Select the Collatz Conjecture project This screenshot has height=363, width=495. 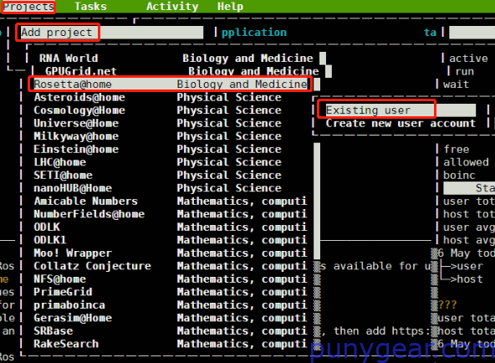click(171, 266)
